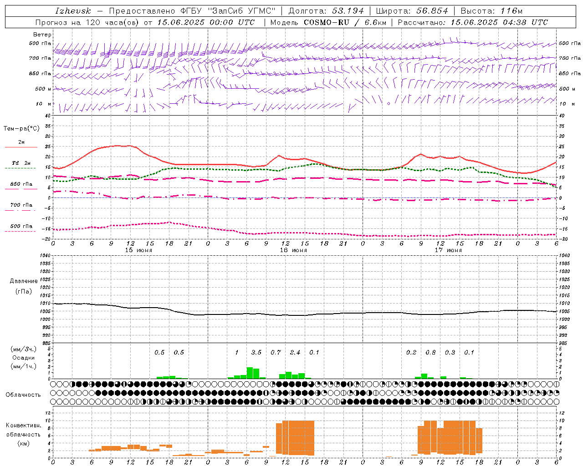Click the precipitation value "0.3"

450,353
